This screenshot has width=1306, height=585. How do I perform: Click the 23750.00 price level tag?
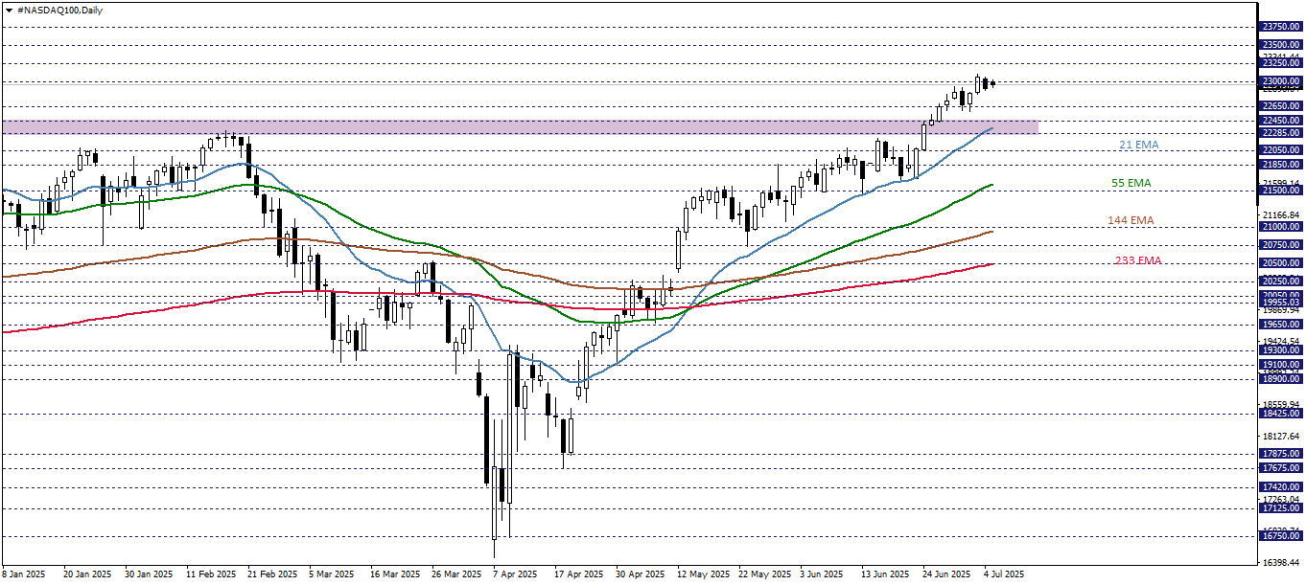pos(1281,27)
